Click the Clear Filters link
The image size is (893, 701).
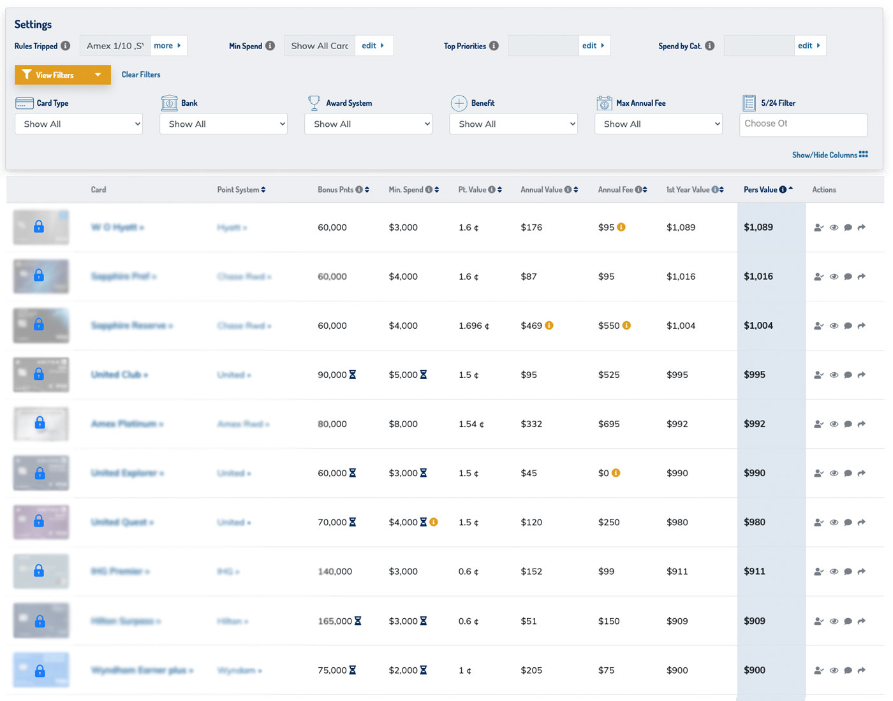[141, 75]
